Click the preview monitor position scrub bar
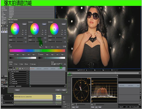Viewport: 142px width, 109px height. pos(103,73)
